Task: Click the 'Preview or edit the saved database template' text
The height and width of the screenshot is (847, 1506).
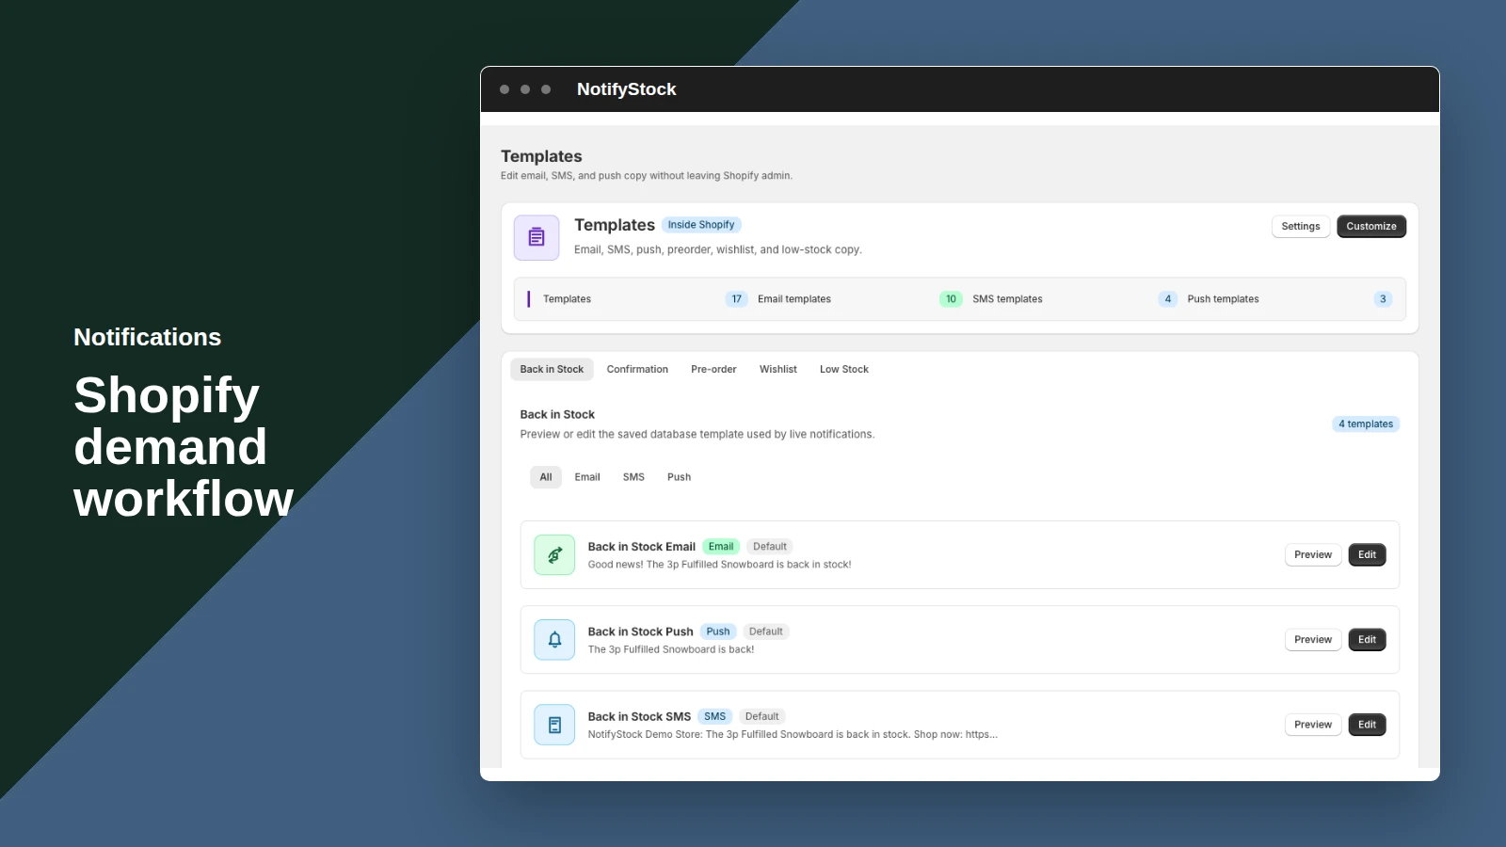Action: point(697,434)
